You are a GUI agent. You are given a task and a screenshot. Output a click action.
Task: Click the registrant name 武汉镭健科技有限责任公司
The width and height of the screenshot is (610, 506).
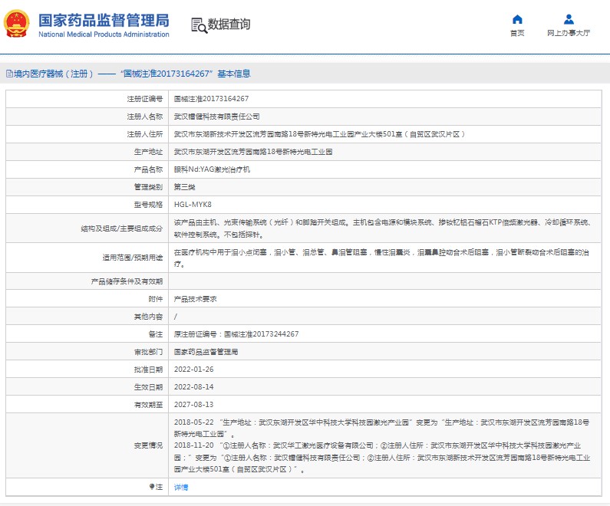click(x=217, y=117)
